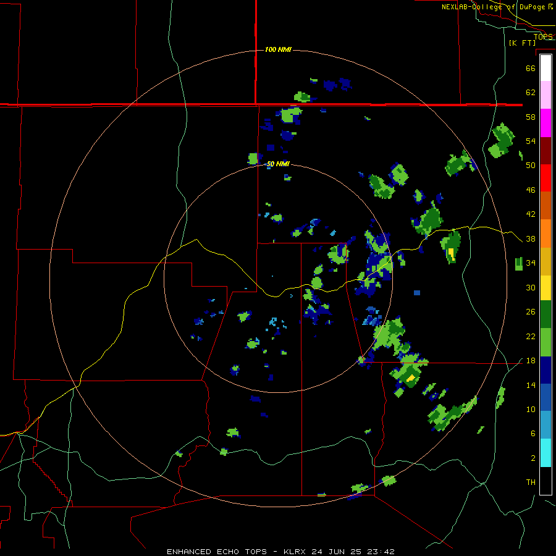The width and height of the screenshot is (556, 556).
Task: Click the white legend color swatch
Action: (545, 68)
